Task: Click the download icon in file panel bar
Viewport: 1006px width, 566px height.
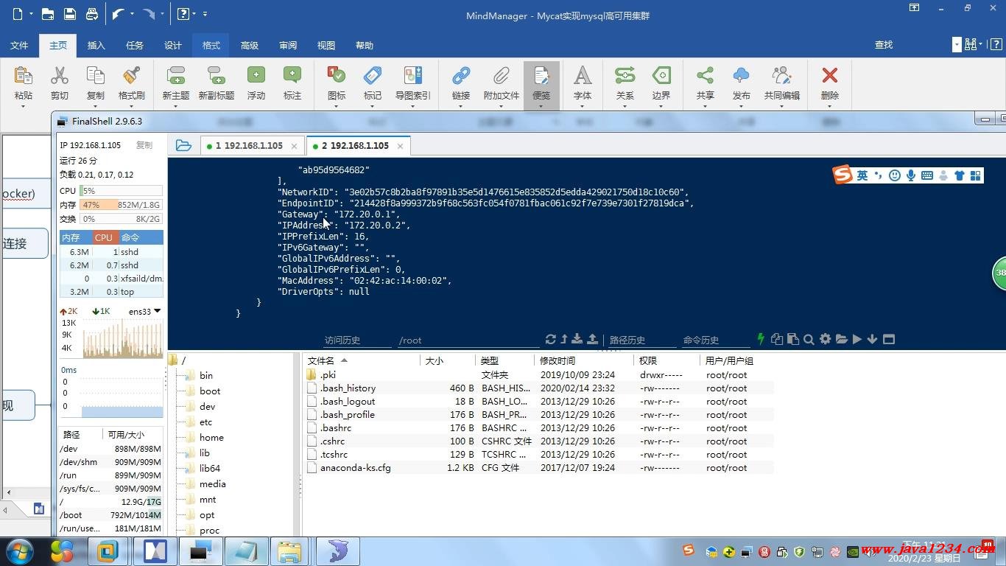Action: pos(577,339)
